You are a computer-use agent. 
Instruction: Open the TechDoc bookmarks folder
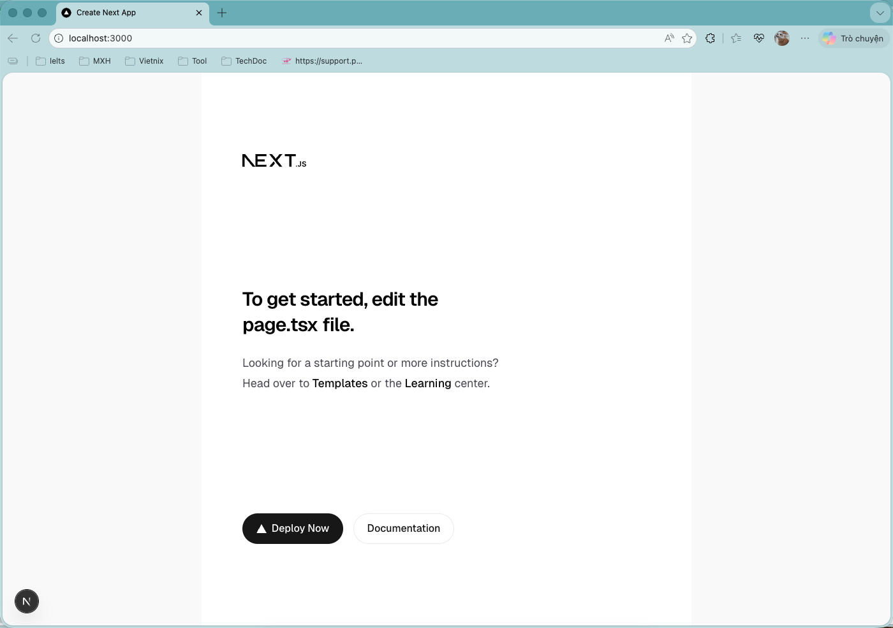(x=244, y=61)
